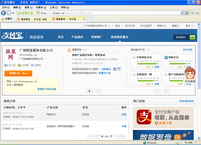Click the 网银支付 product icon
This screenshot has width=201, height=145.
pyautogui.click(x=166, y=57)
